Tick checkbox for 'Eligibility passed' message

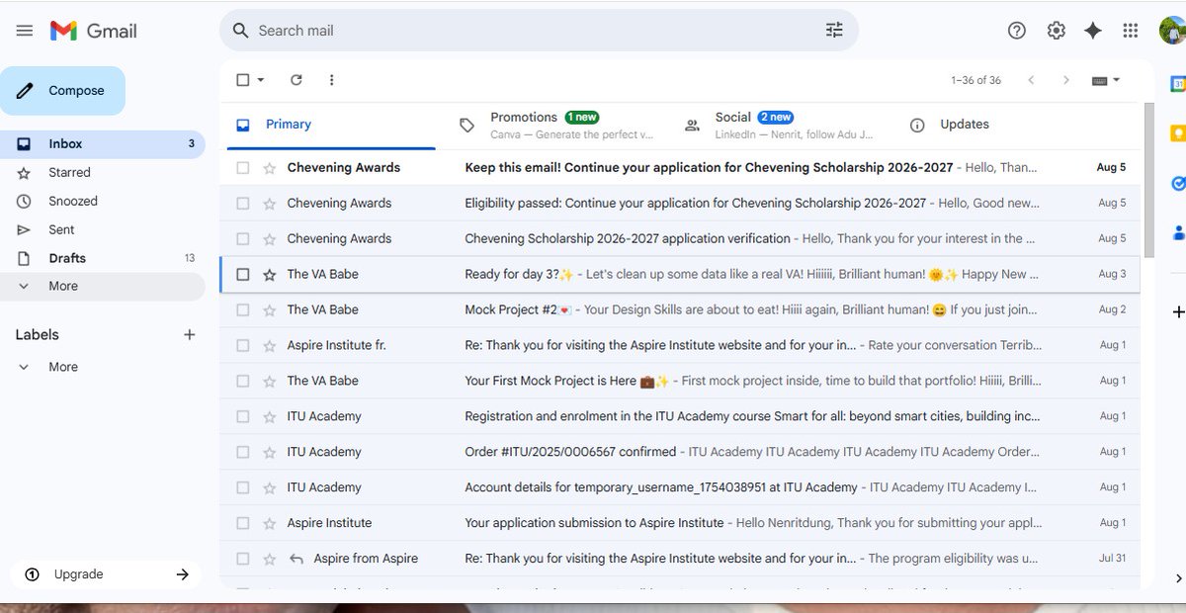[243, 204]
